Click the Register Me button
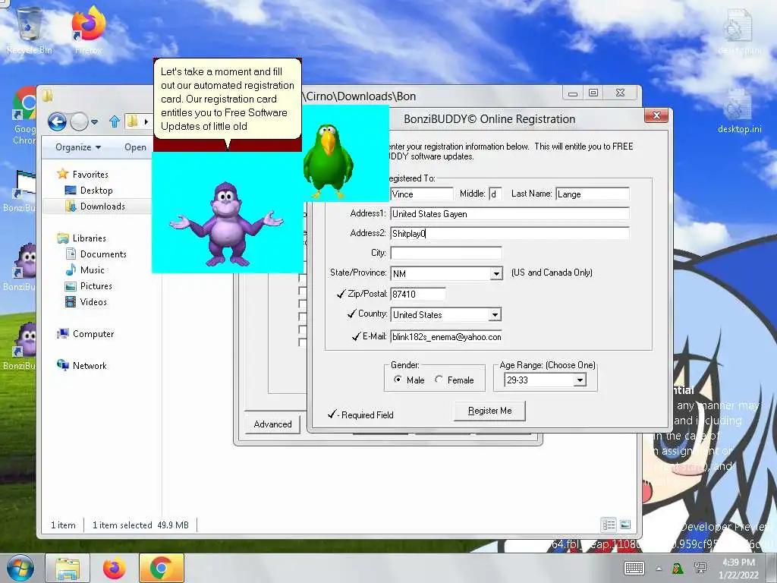The height and width of the screenshot is (583, 777). 489,411
